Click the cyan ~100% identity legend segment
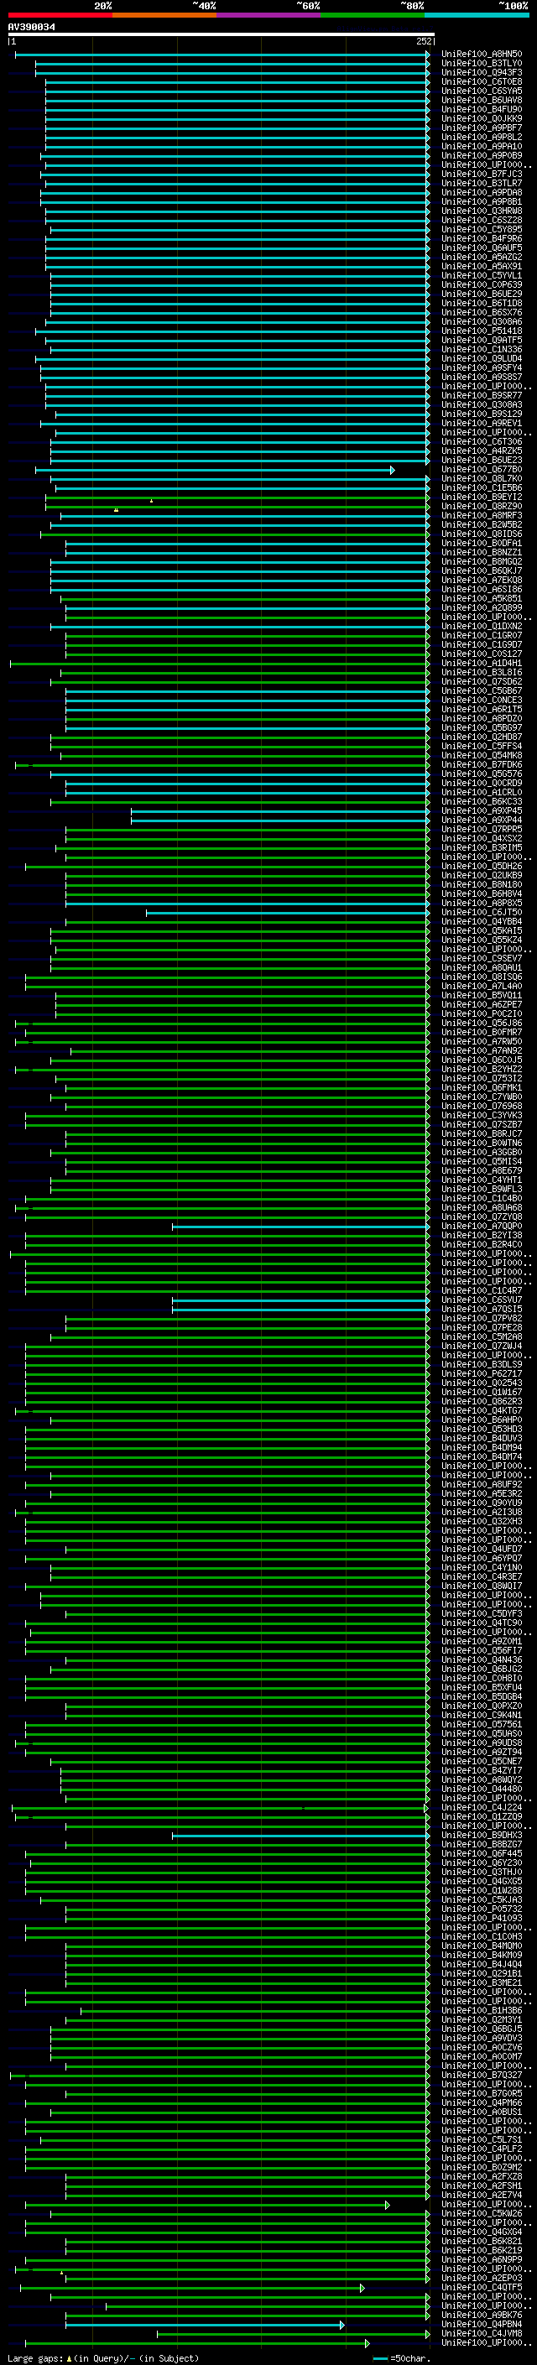 (477, 15)
